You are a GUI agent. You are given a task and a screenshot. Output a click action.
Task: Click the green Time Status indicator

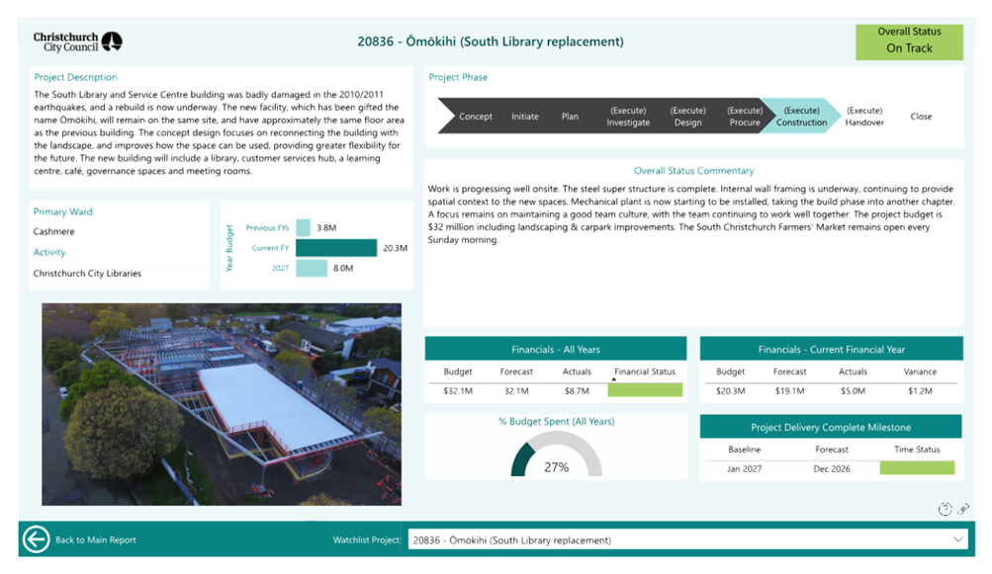click(923, 468)
